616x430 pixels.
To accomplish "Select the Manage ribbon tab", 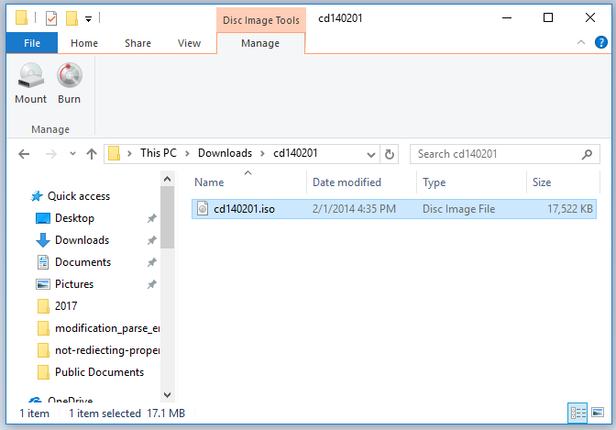I will 260,43.
